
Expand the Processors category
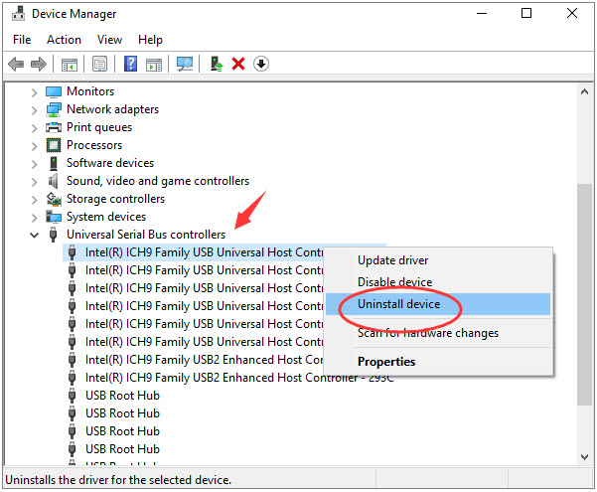(34, 146)
